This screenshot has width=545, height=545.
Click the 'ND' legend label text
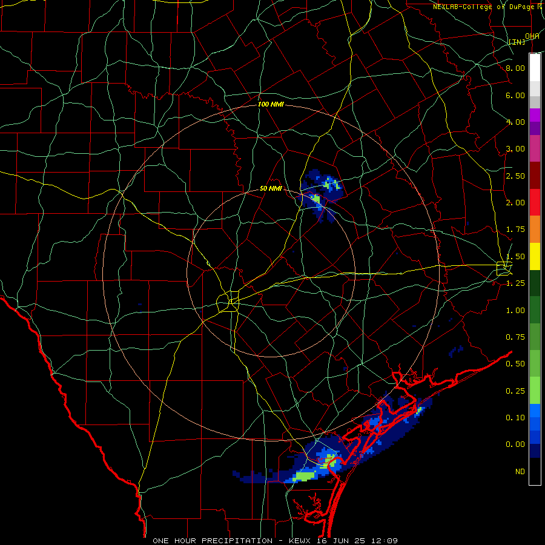point(520,472)
